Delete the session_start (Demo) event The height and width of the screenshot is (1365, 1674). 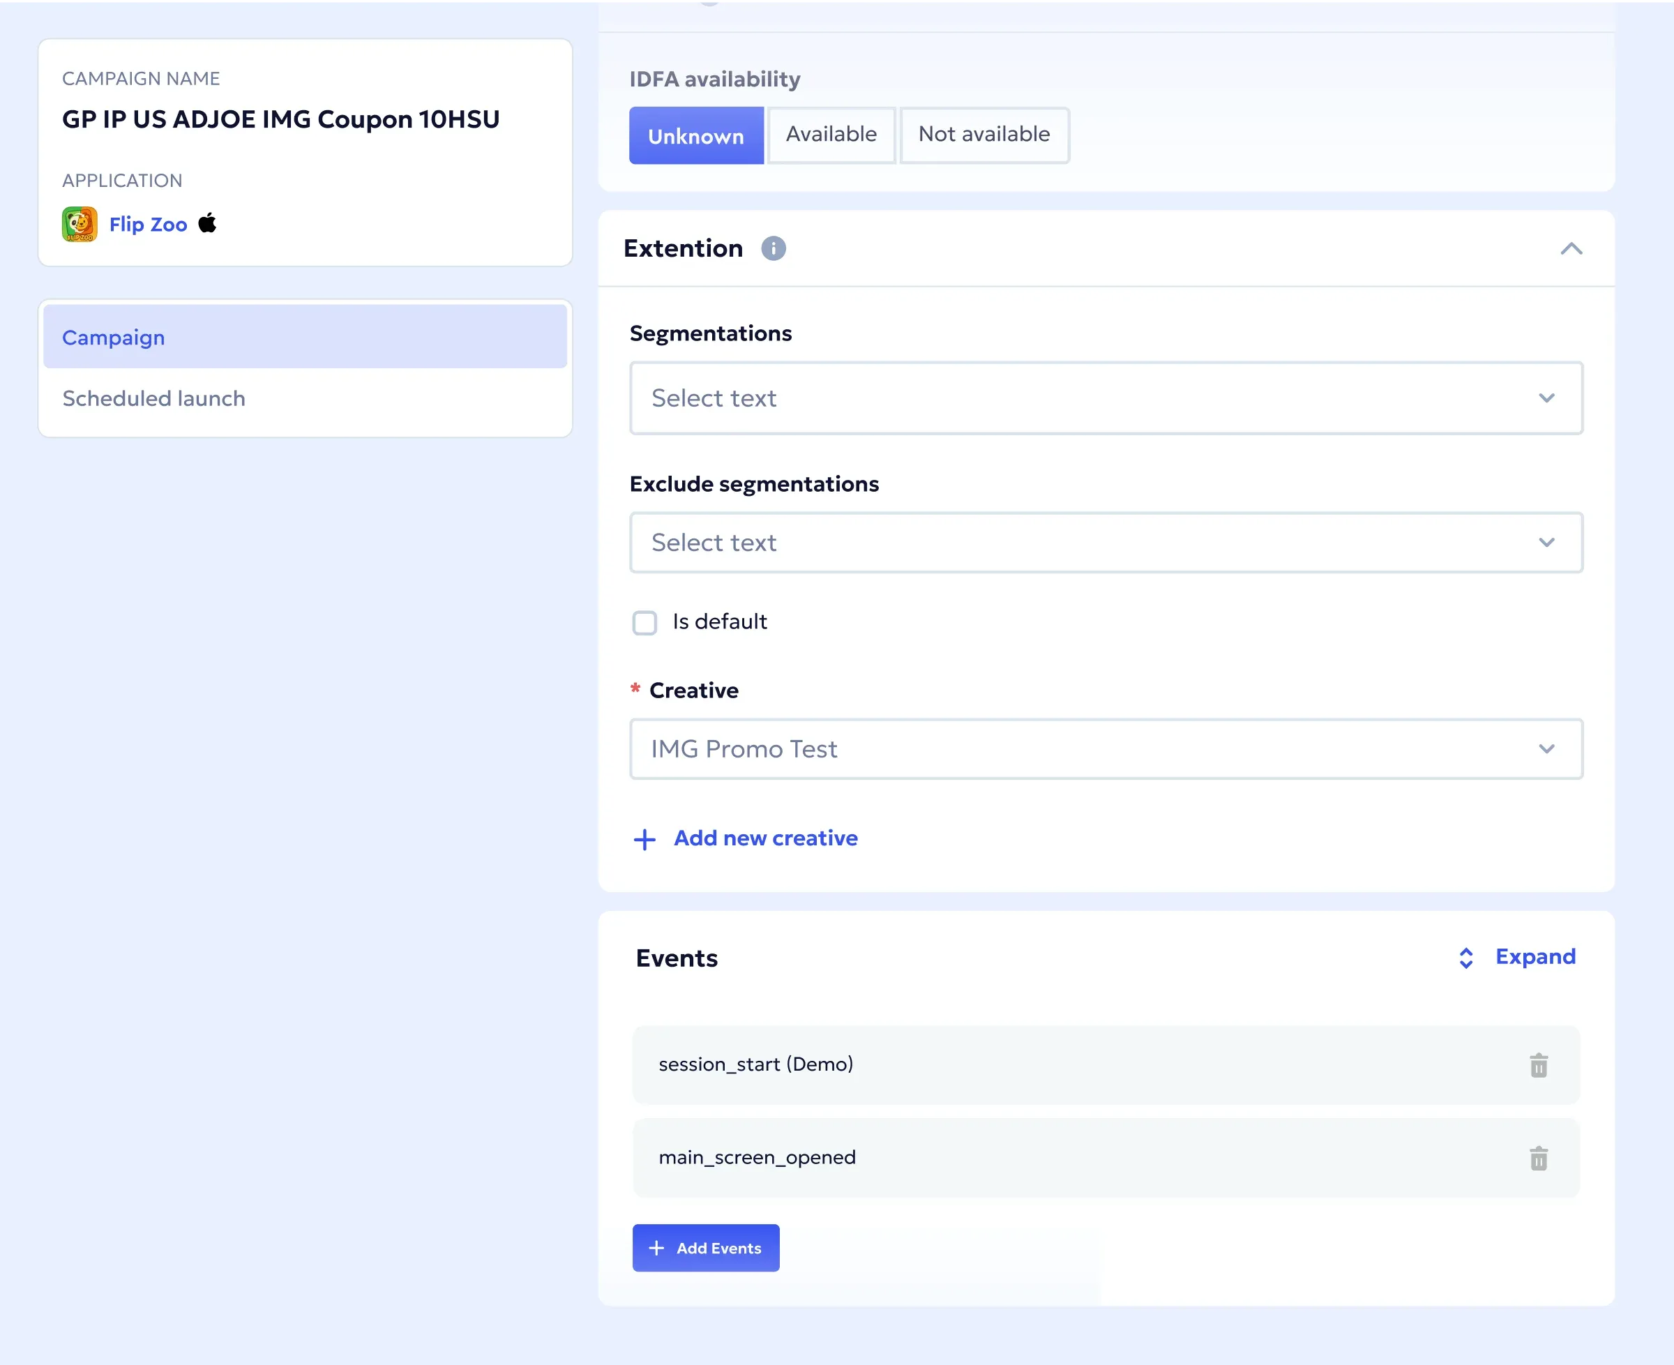pyautogui.click(x=1538, y=1065)
